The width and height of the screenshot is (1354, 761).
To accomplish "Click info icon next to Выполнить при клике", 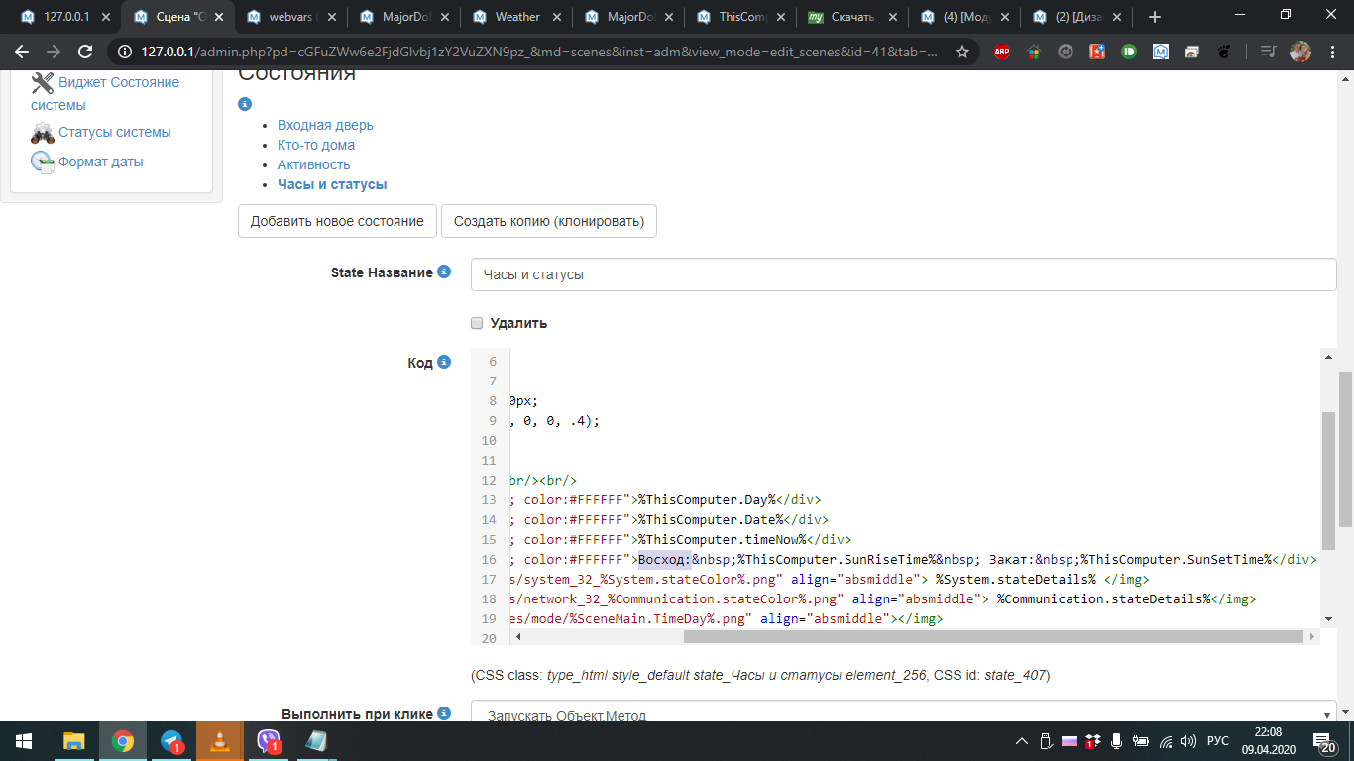I will pos(444,713).
